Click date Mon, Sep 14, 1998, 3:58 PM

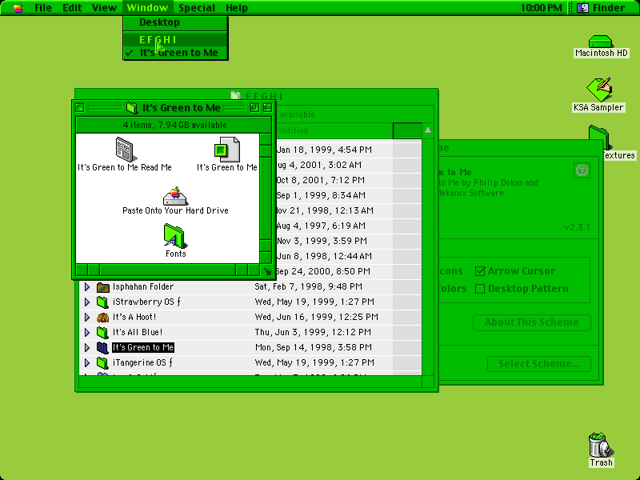coord(314,347)
